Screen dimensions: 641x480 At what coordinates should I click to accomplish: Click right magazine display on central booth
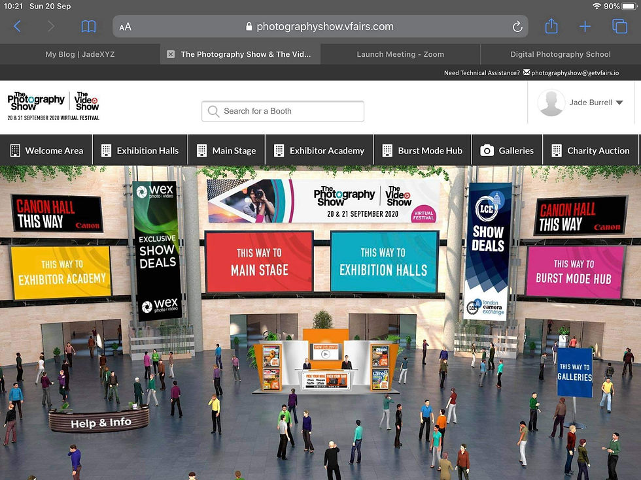point(380,367)
